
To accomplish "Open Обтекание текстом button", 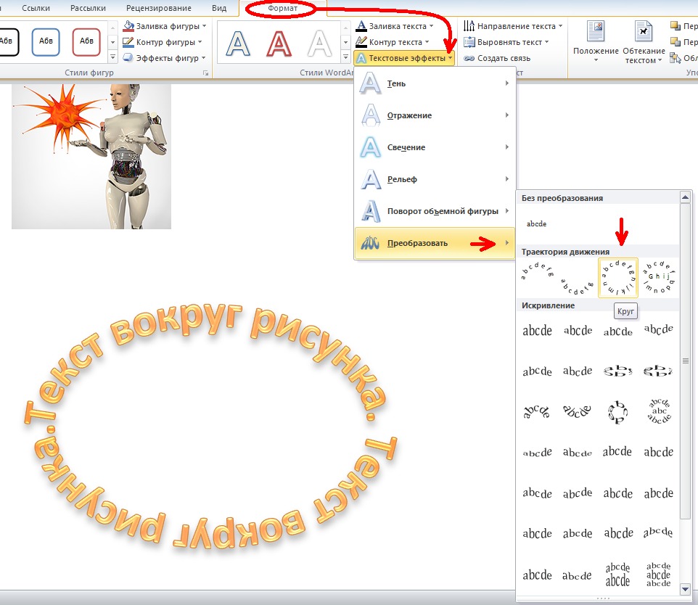I will tap(644, 42).
